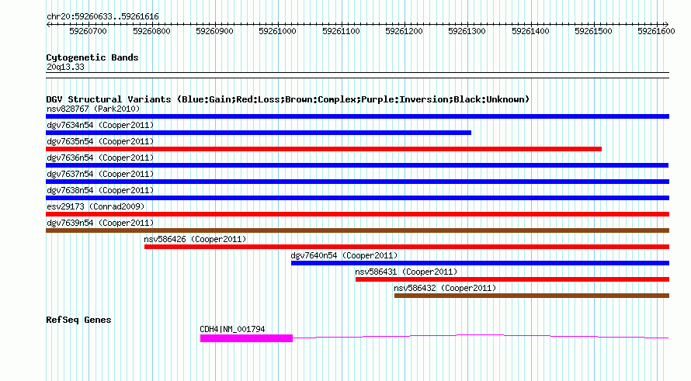691x381 pixels.
Task: Select the blue nsv828767 gain bar
Action: tap(357, 116)
